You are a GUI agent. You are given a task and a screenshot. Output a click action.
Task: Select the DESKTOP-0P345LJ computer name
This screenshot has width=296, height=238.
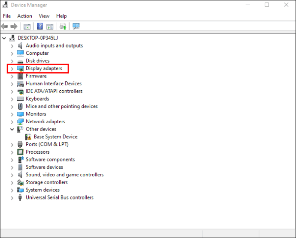(38, 38)
